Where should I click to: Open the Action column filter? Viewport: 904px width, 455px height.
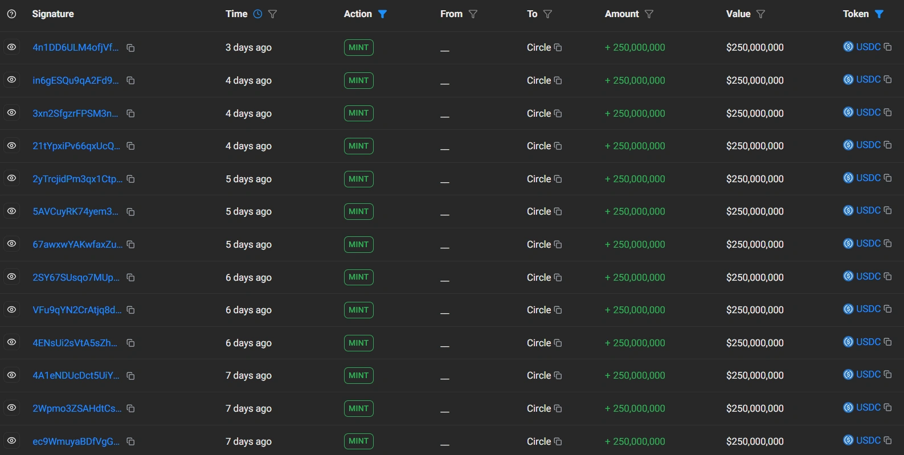pyautogui.click(x=382, y=14)
